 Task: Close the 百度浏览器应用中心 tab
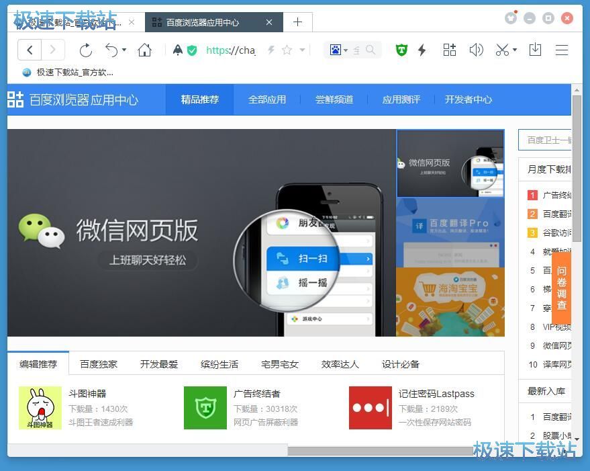click(269, 22)
